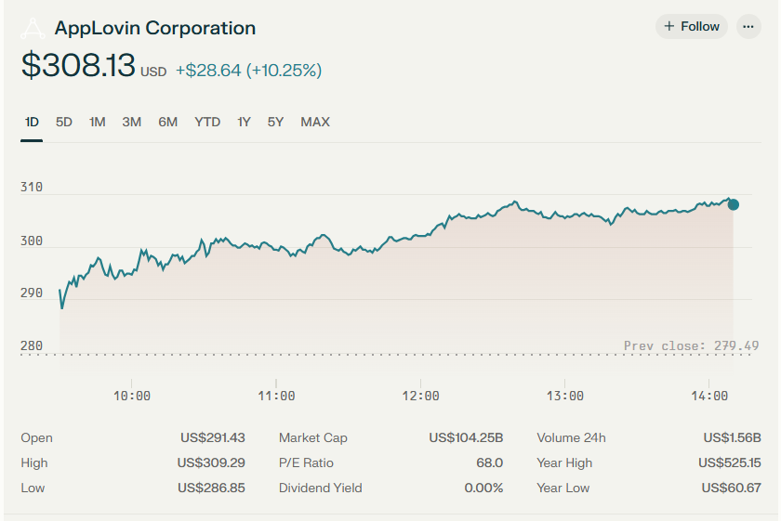781x521 pixels.
Task: Click the Open value US$291.43
Action: (213, 438)
